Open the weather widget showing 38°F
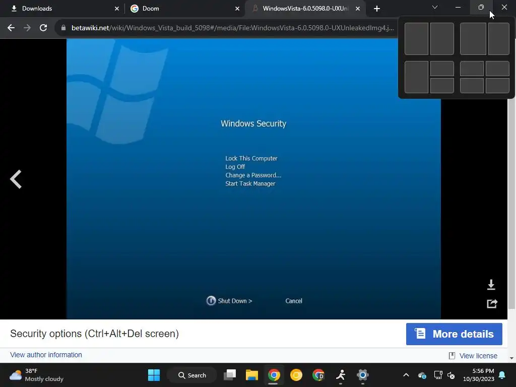Screen dimensions: 516x387 click(36, 375)
